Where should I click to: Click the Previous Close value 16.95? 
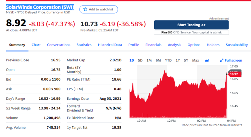click(x=56, y=60)
